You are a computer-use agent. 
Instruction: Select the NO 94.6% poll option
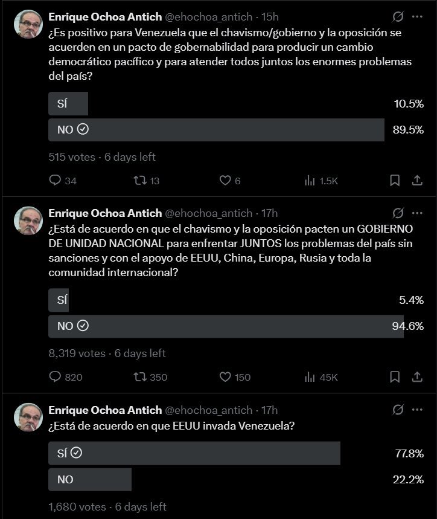(x=226, y=326)
